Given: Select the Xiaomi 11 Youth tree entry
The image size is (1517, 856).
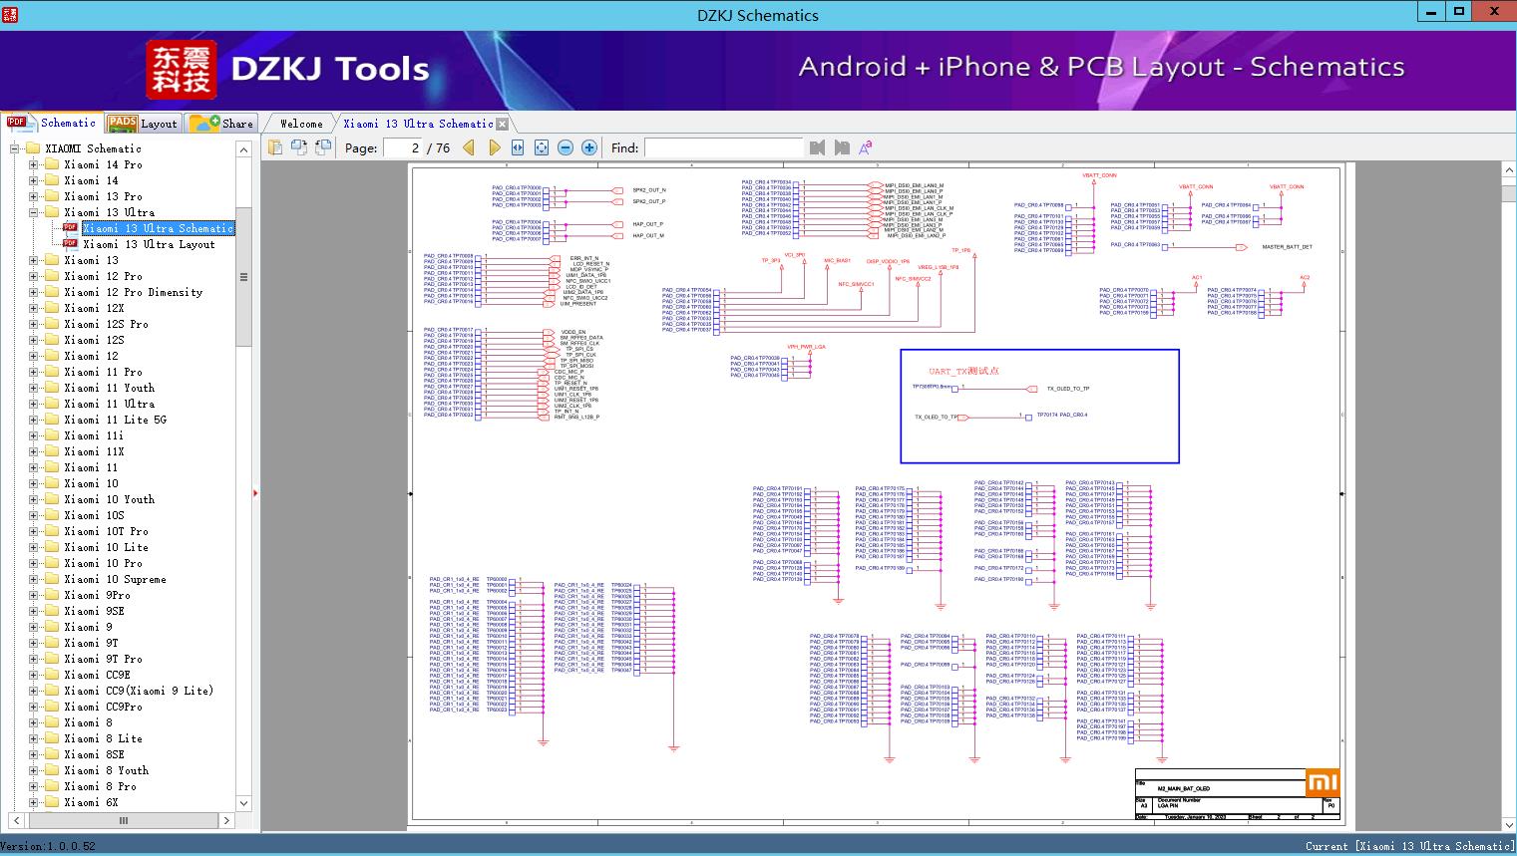Looking at the screenshot, I should [109, 388].
